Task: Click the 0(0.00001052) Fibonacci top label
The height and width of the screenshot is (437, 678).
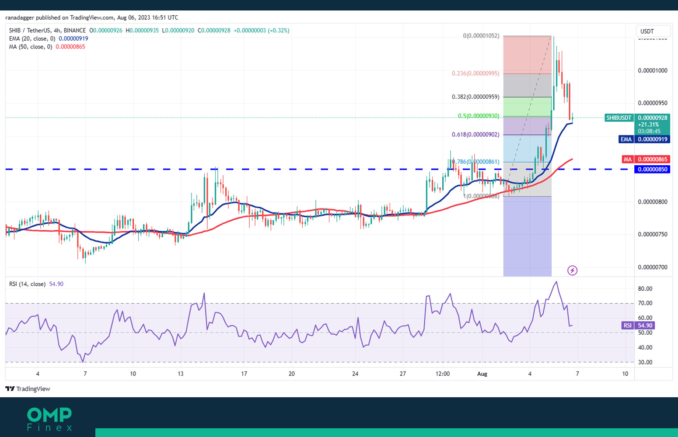Action: [481, 36]
